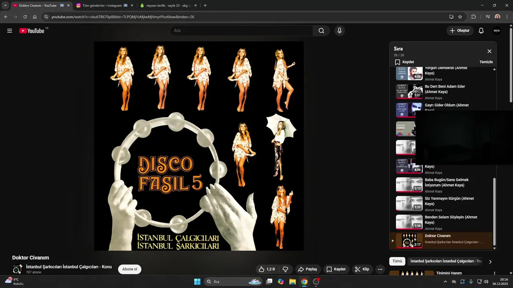
Task: Reload the page in Chrome
Action: [x=25, y=17]
